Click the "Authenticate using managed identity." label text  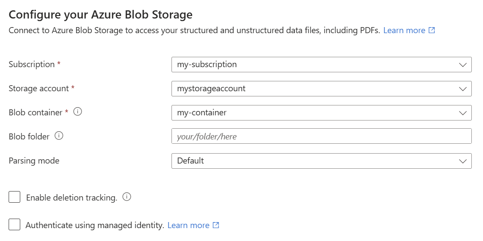pyautogui.click(x=95, y=225)
